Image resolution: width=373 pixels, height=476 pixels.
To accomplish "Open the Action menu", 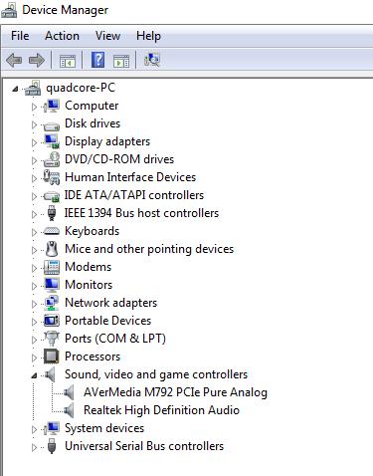I will point(62,36).
